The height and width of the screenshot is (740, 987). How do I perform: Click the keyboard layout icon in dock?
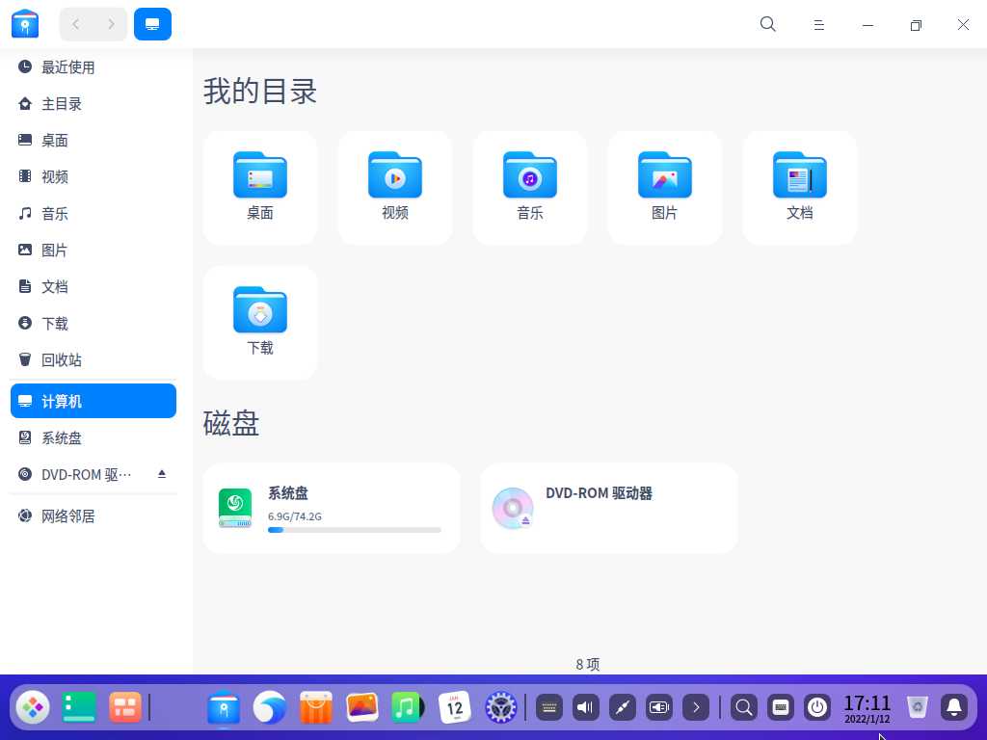point(781,707)
